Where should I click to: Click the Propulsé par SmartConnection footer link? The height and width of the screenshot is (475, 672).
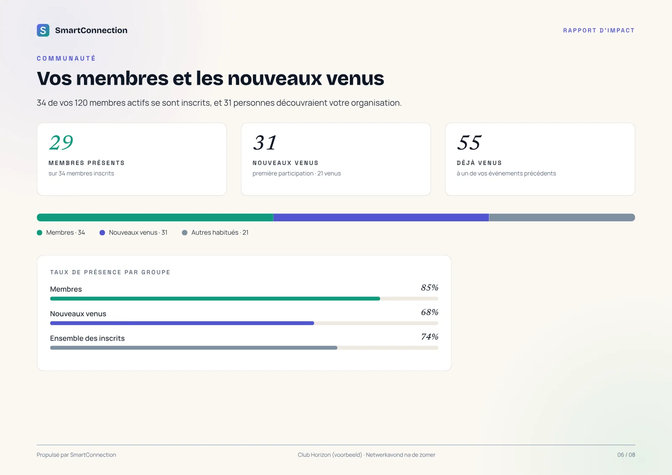76,455
